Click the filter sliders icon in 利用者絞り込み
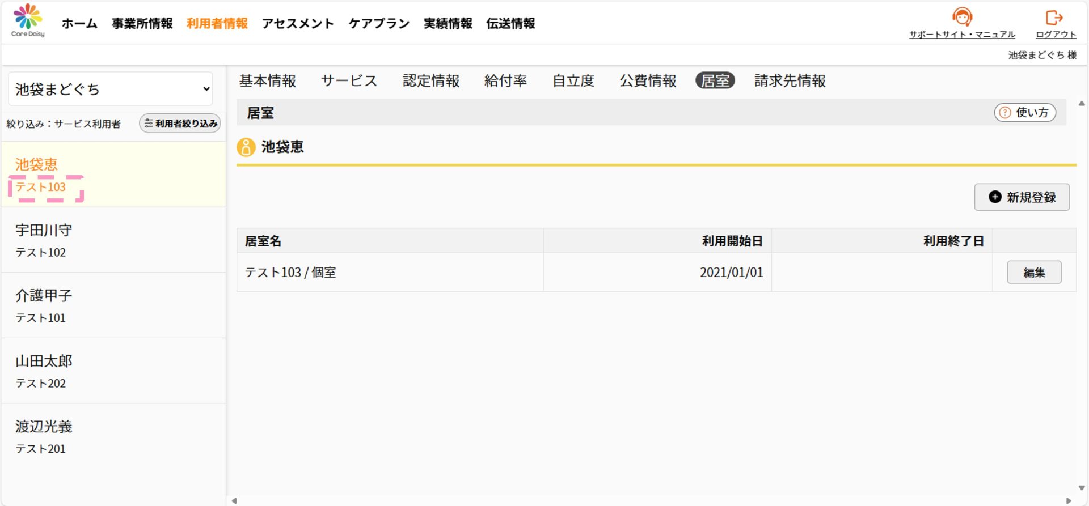Viewport: 1089px width, 506px height. pos(149,123)
